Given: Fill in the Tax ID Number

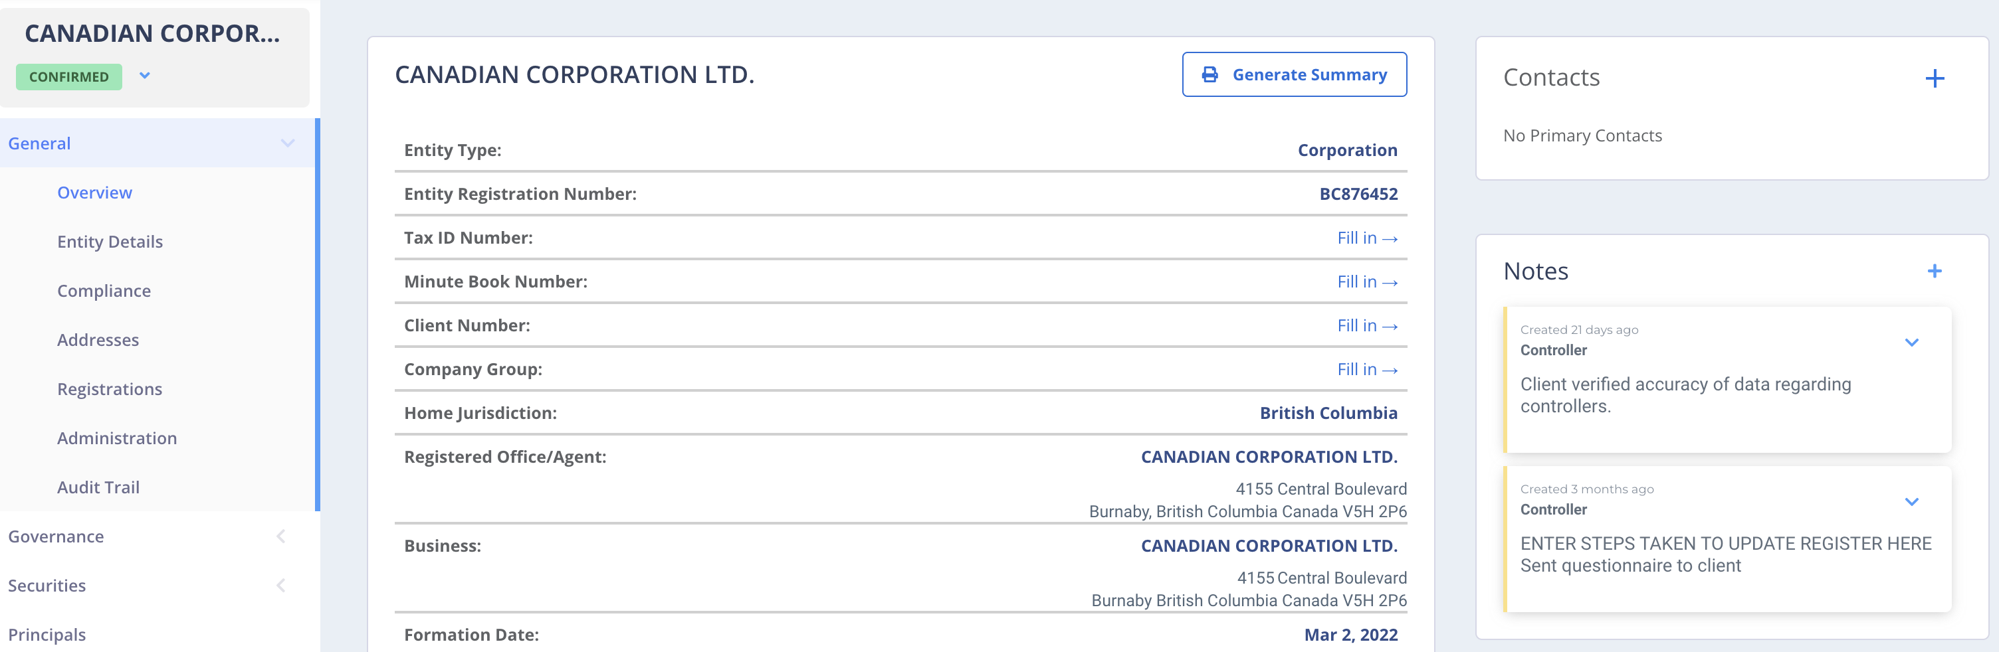Looking at the screenshot, I should tap(1366, 238).
